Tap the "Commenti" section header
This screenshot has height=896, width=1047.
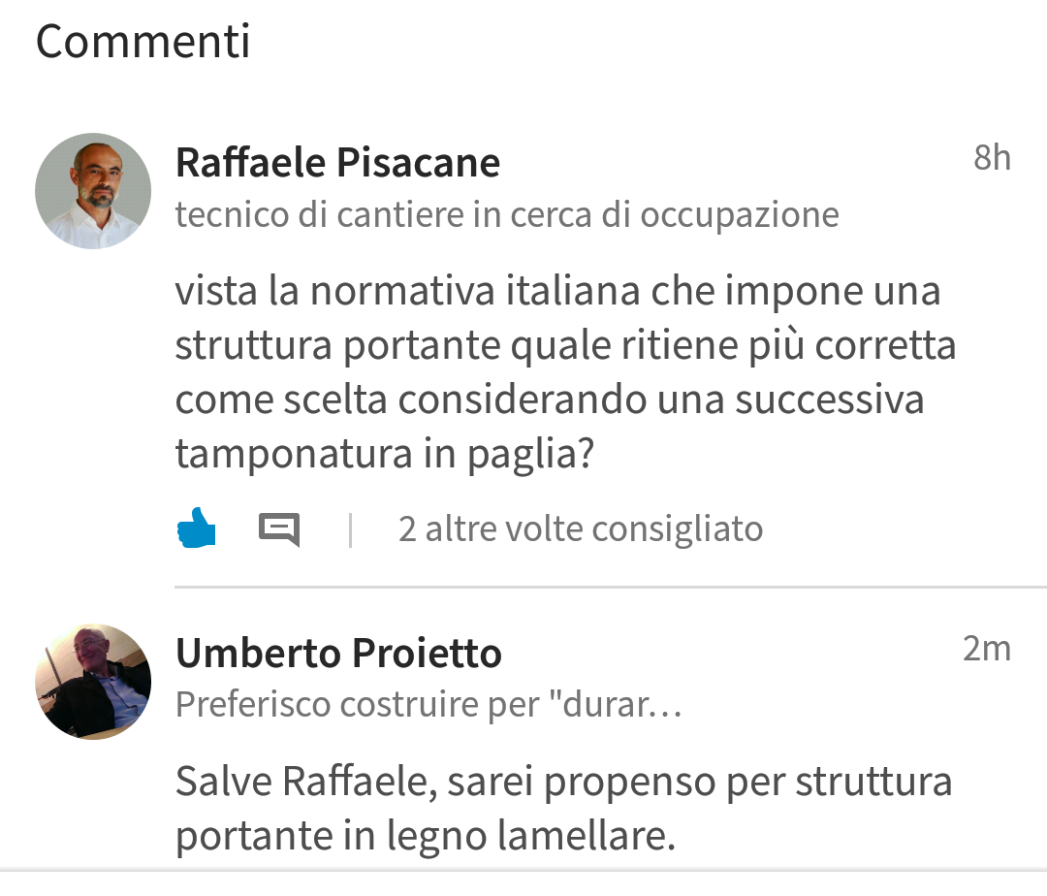143,41
